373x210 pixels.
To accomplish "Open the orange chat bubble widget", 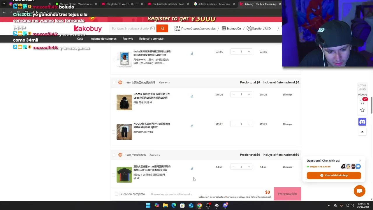I will pyautogui.click(x=359, y=191).
